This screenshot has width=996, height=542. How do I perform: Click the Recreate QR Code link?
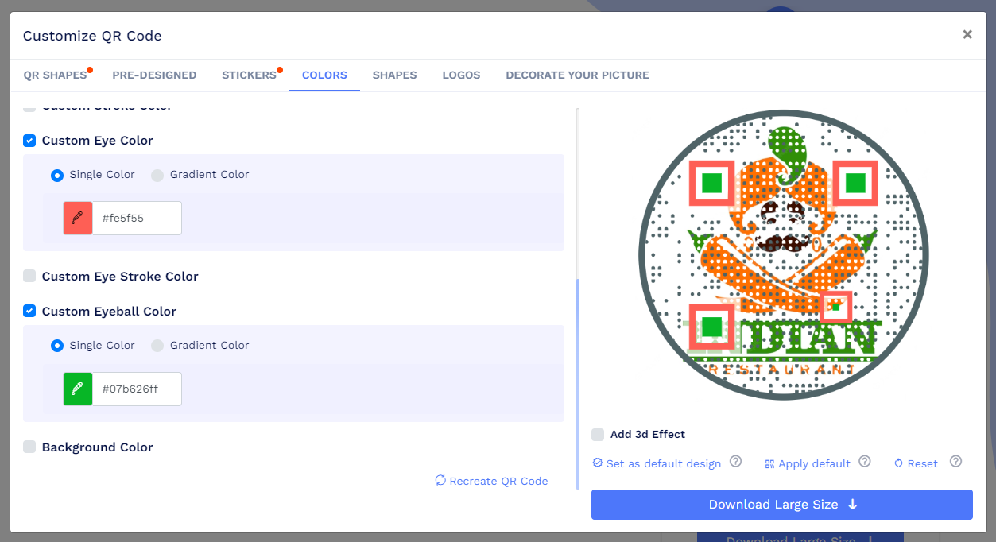pos(492,481)
